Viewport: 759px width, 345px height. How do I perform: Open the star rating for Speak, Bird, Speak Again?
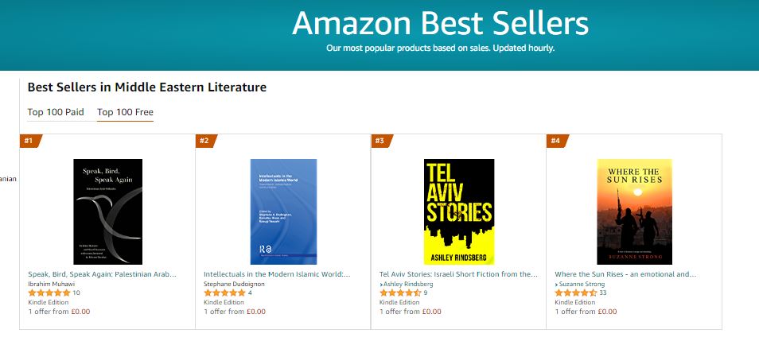point(49,293)
